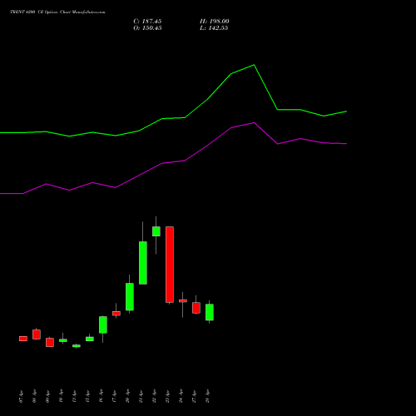416x416 pixels.
Task: Click the small red candle for 17 Apr
Action: tap(116, 314)
